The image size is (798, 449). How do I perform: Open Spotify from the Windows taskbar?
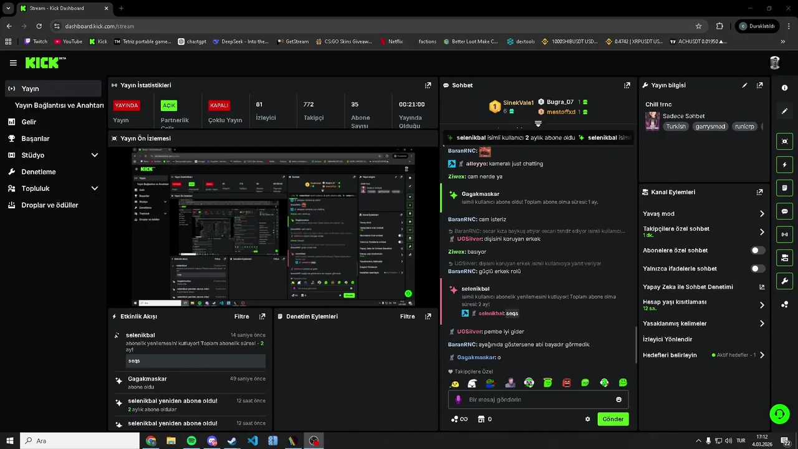click(x=191, y=441)
